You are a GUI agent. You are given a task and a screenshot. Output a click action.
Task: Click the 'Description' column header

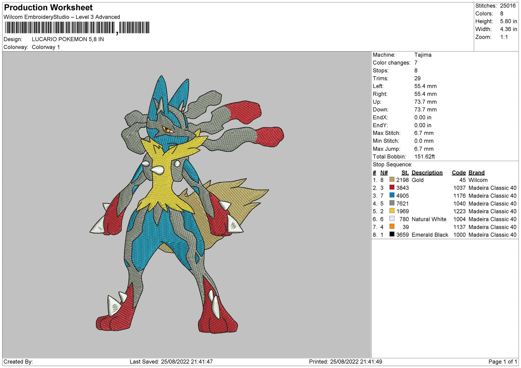(x=427, y=173)
